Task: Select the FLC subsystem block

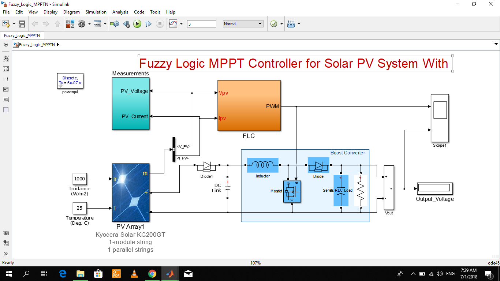Action: pyautogui.click(x=249, y=105)
